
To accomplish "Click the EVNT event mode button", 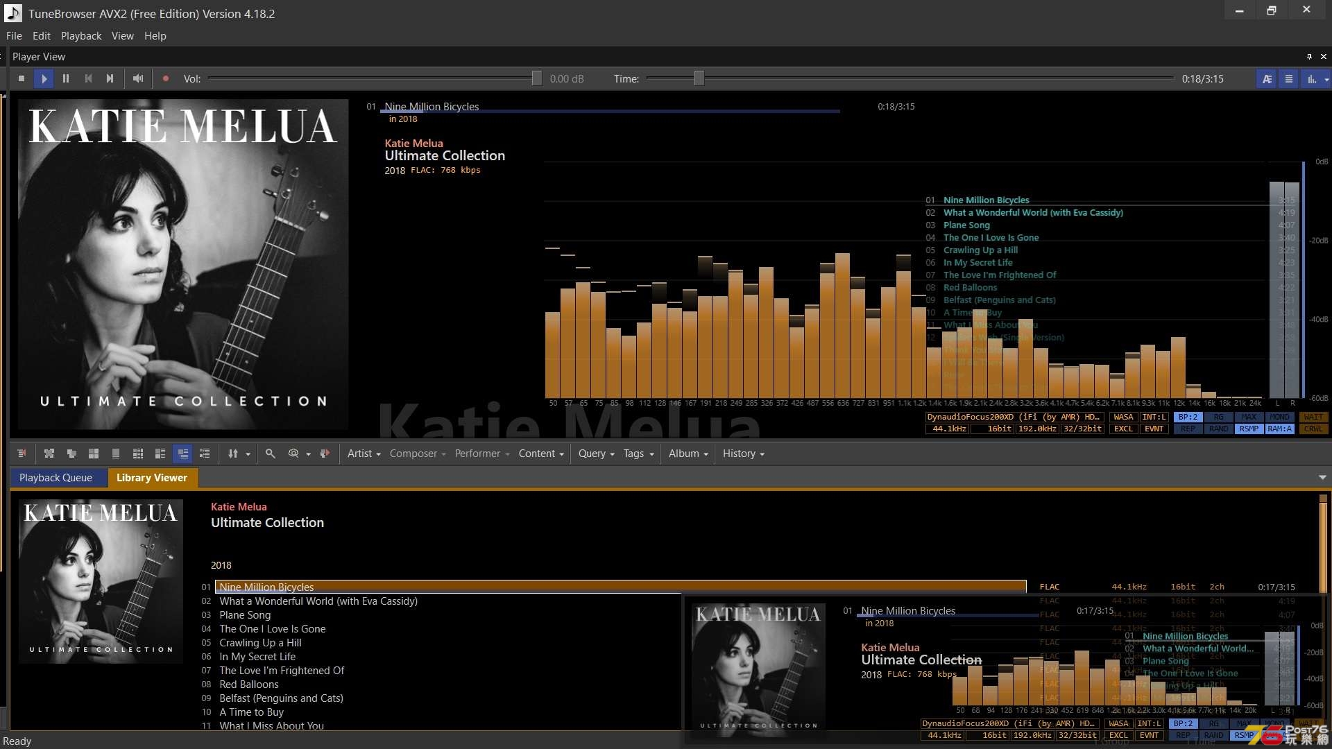I will [x=1154, y=429].
